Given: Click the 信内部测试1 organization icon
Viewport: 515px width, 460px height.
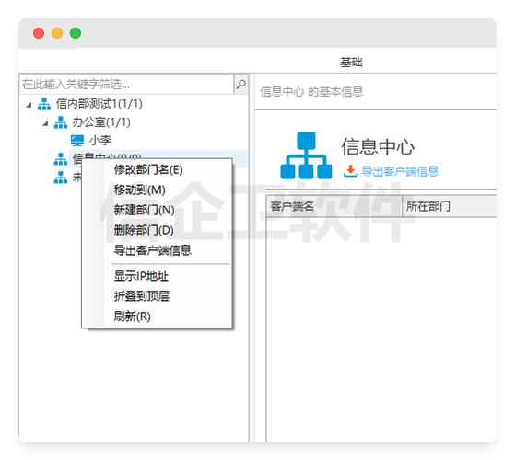Looking at the screenshot, I should click(x=44, y=104).
